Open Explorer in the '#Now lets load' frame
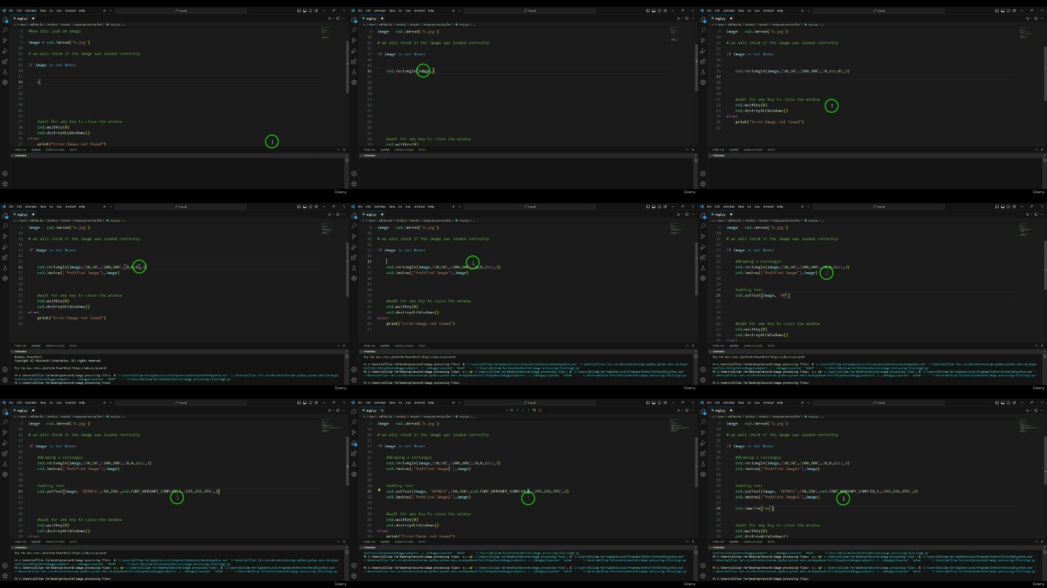The image size is (1047, 588). pos(5,19)
